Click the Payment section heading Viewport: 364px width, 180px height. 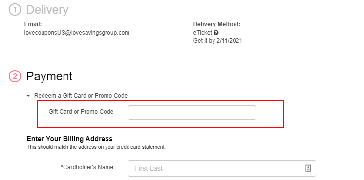(x=49, y=76)
